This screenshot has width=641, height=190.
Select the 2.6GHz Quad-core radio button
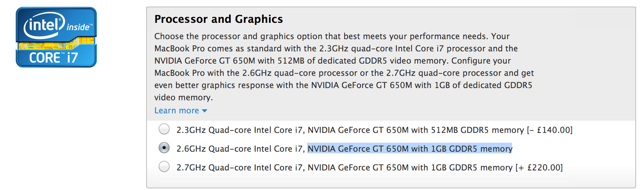tap(164, 148)
